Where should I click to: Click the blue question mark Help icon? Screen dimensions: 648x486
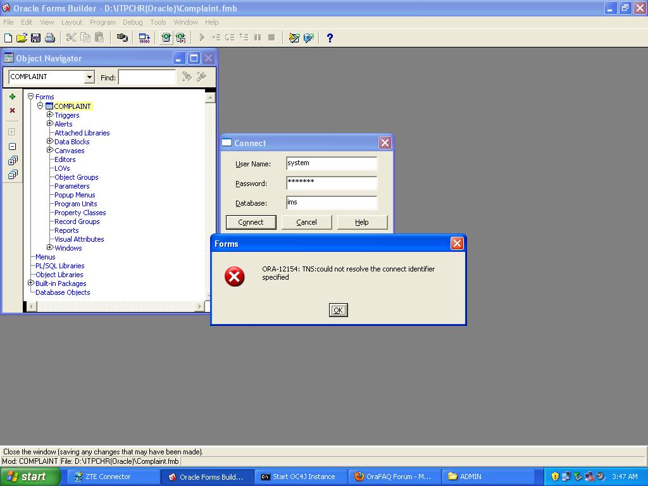pos(329,38)
